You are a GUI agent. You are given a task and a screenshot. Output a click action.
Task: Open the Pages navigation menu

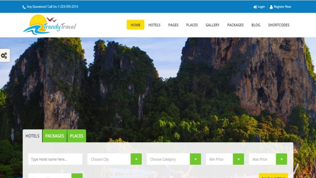(173, 25)
